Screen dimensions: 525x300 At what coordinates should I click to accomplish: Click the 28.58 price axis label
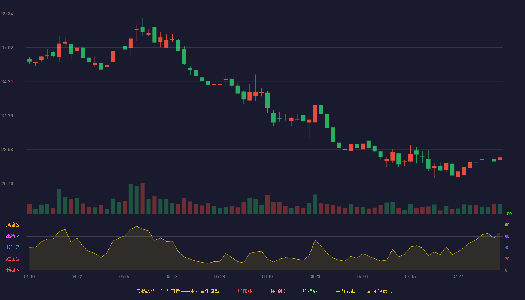click(7, 149)
